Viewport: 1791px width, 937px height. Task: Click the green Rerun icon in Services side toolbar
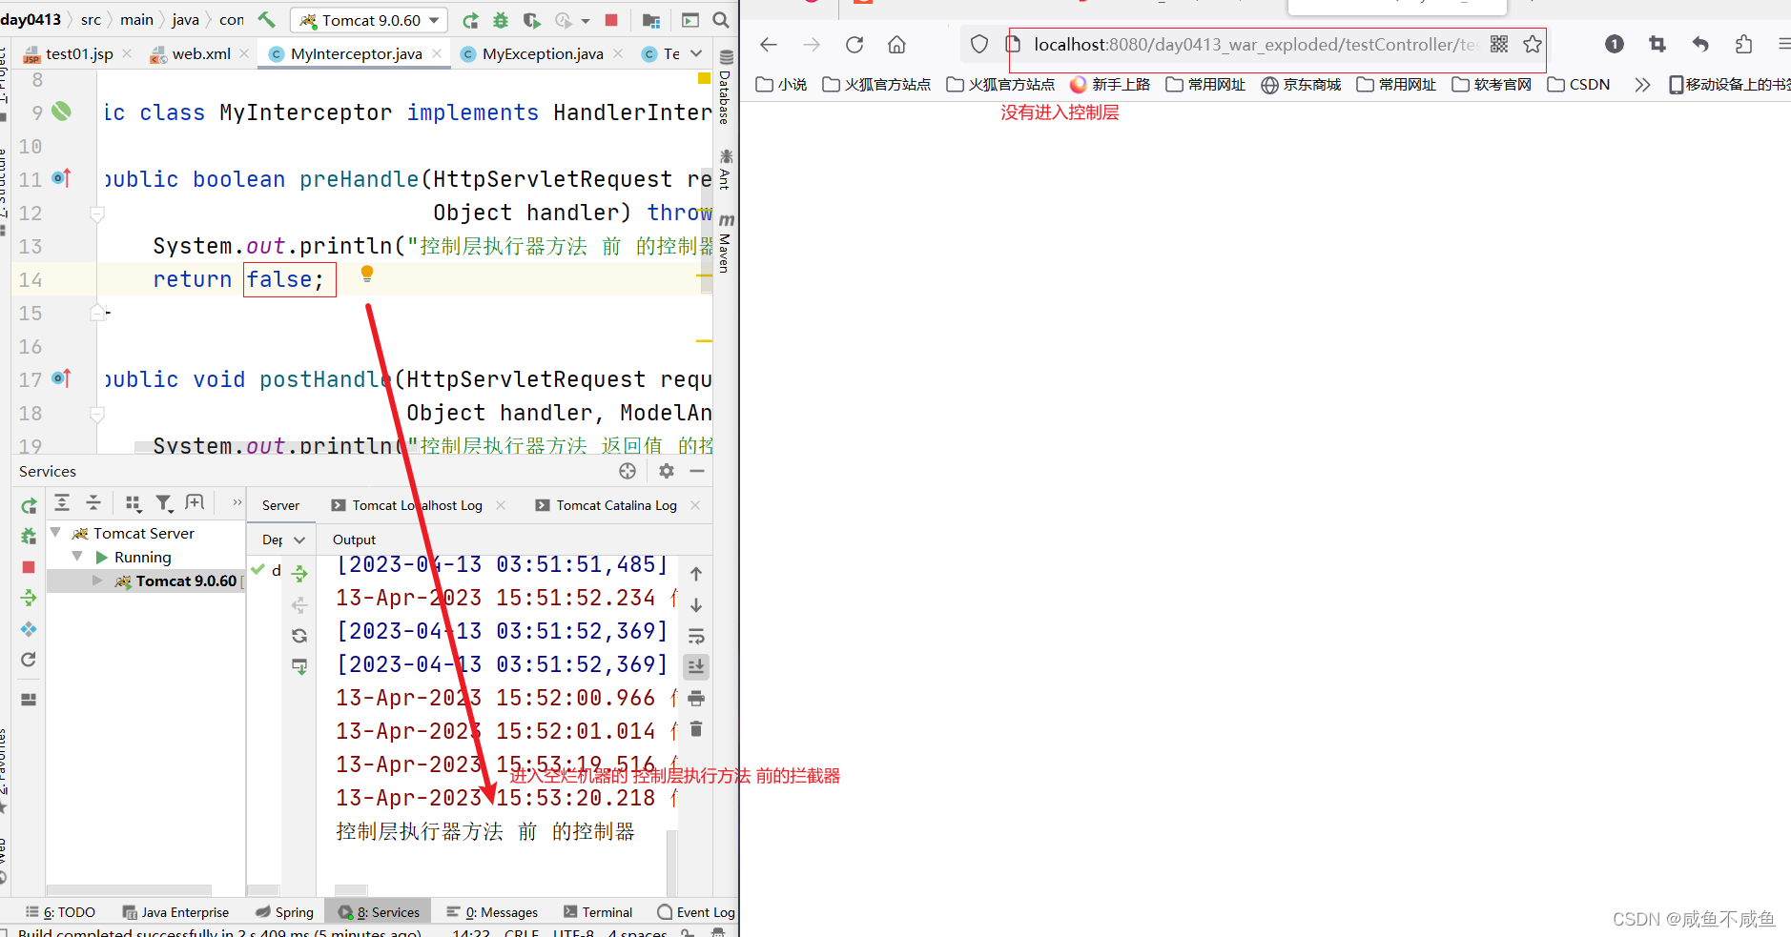coord(29,505)
